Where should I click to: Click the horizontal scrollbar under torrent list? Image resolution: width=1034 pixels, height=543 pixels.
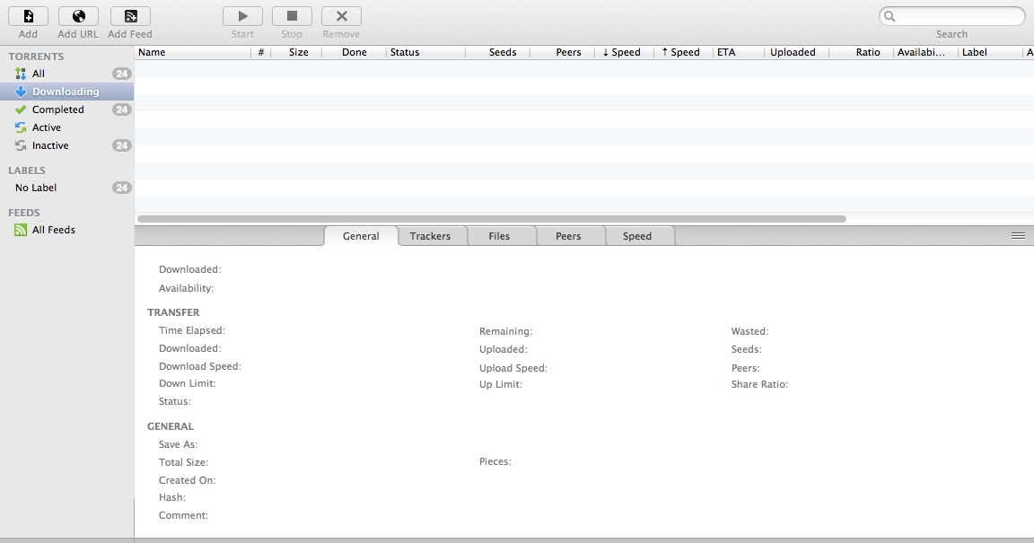pyautogui.click(x=491, y=218)
